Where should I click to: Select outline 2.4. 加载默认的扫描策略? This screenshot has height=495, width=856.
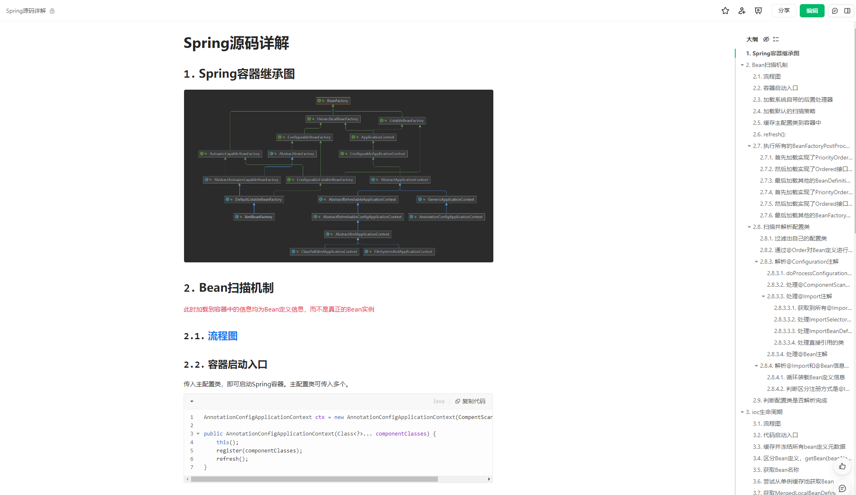point(784,111)
